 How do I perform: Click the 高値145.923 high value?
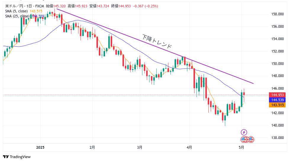pos(77,6)
